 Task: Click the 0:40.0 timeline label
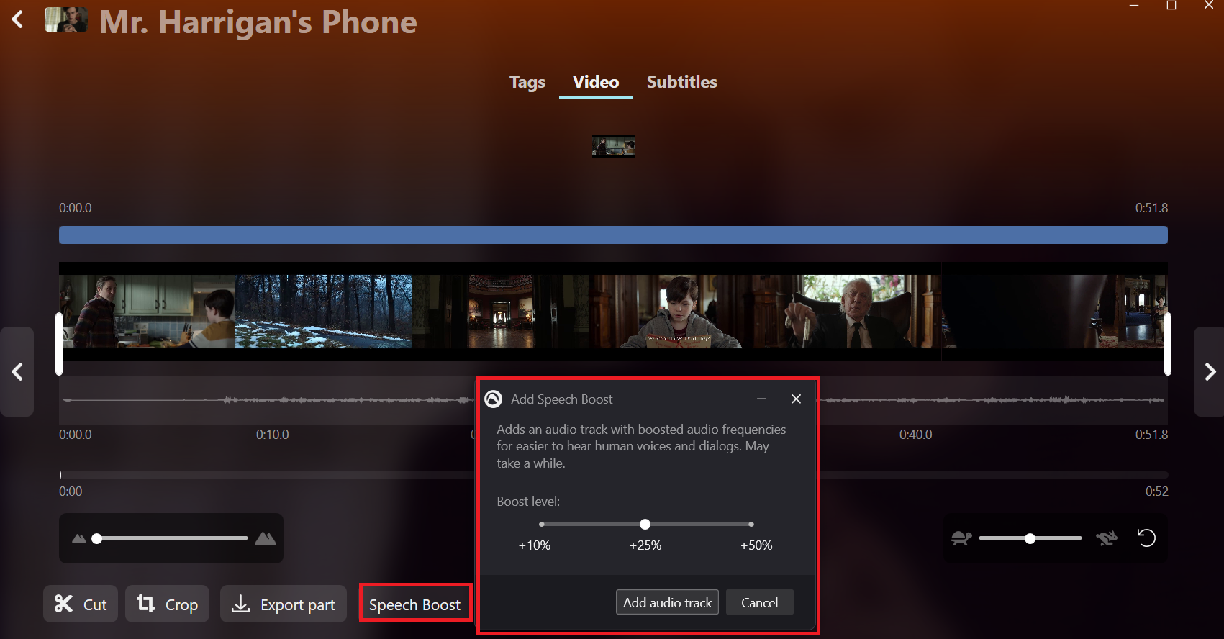point(915,435)
